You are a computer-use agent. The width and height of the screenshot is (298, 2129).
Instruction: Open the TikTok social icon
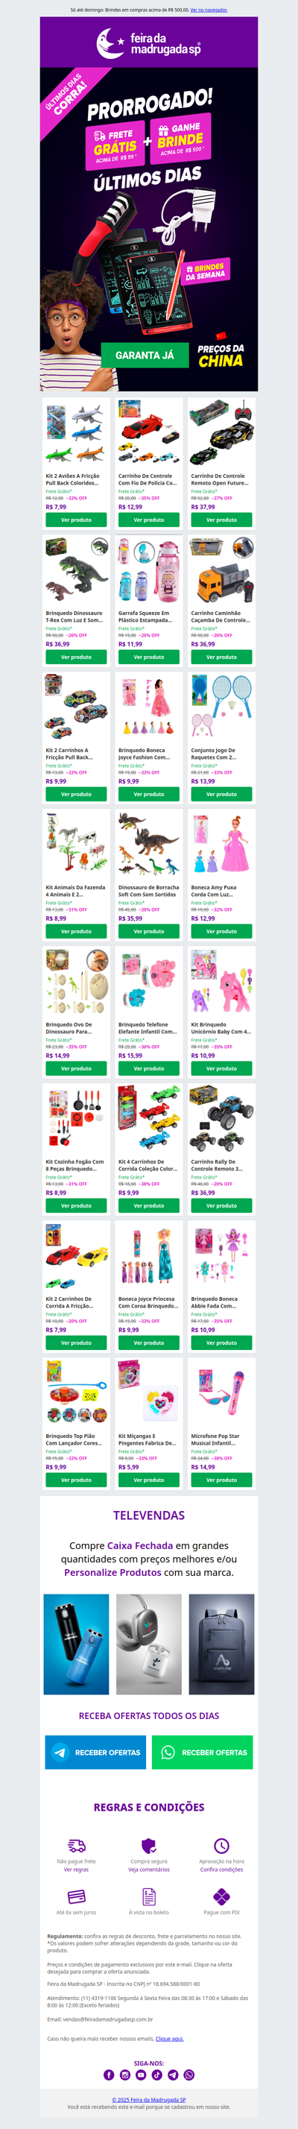(x=157, y=2075)
